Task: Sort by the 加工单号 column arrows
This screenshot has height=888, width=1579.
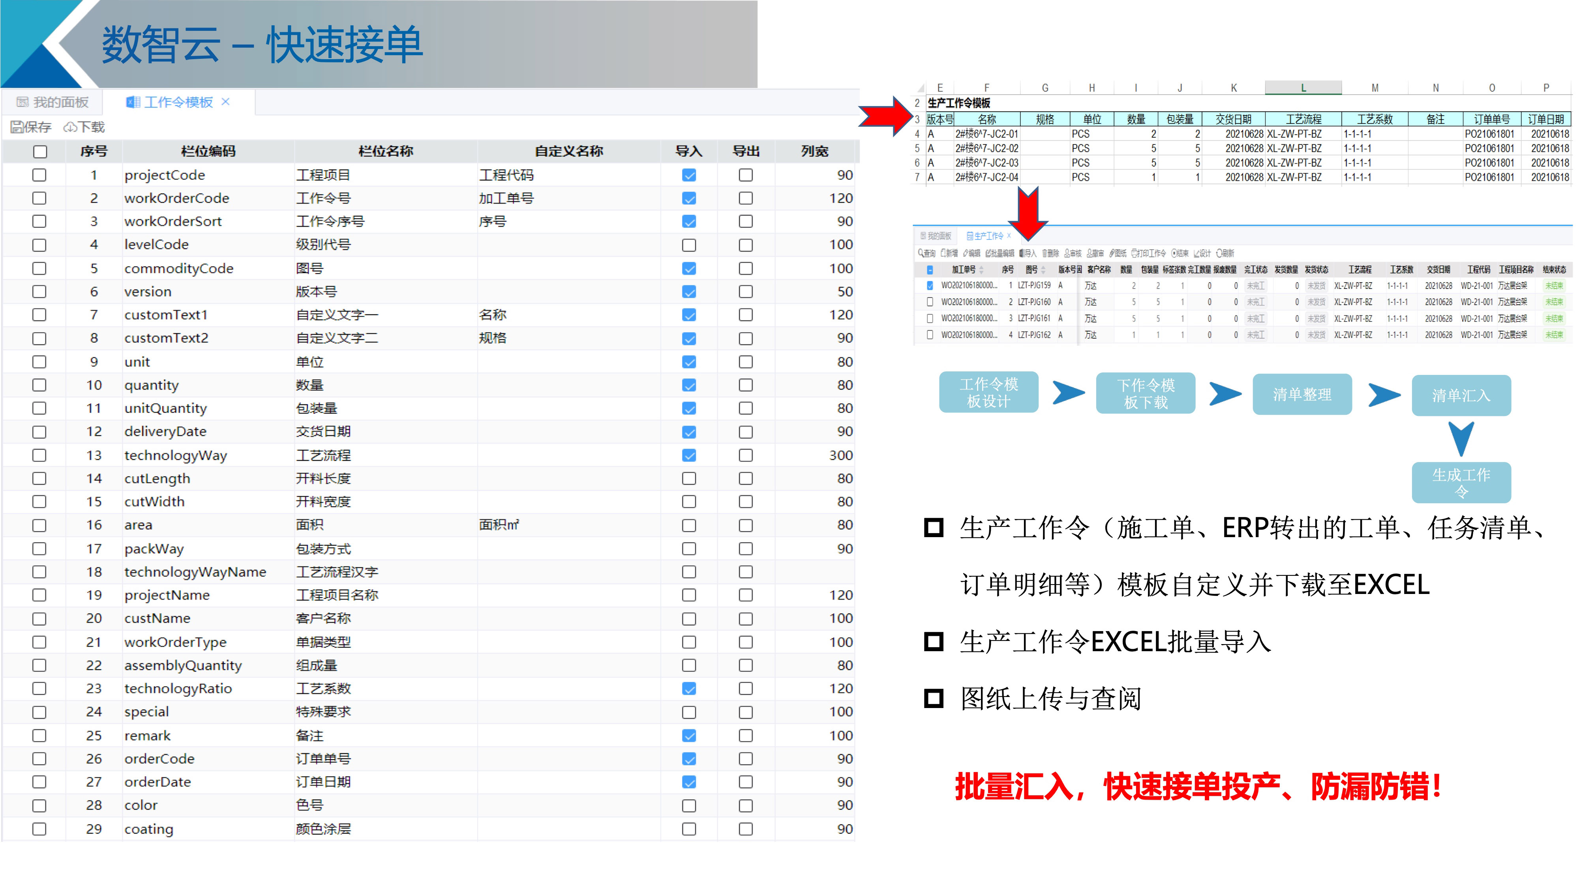Action: coord(981,270)
